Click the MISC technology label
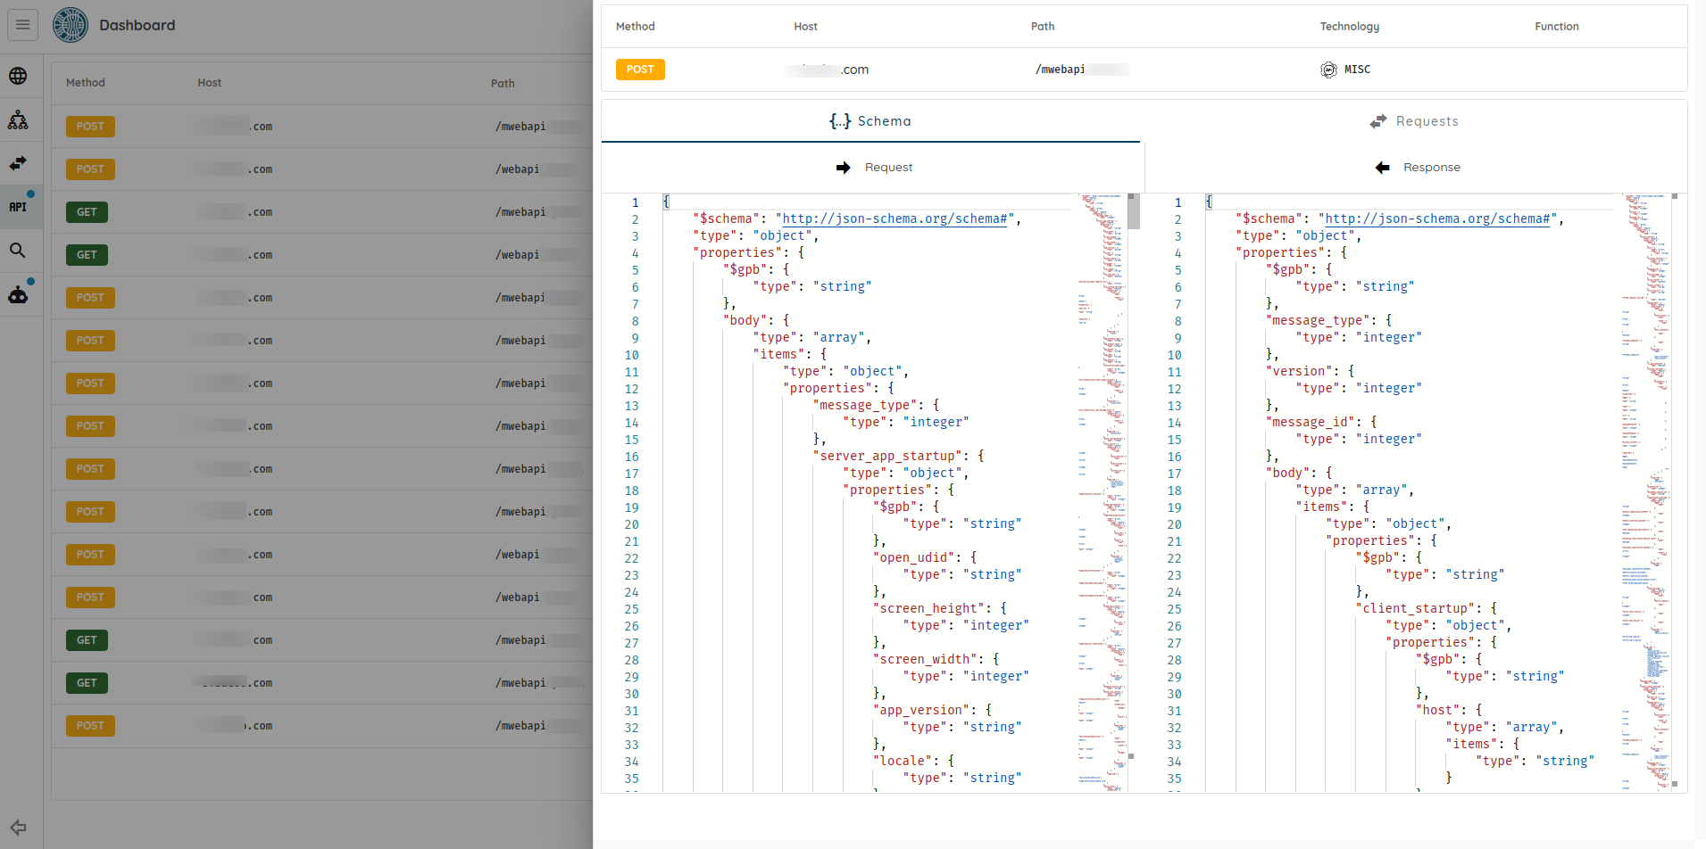Image resolution: width=1706 pixels, height=849 pixels. [x=1357, y=70]
